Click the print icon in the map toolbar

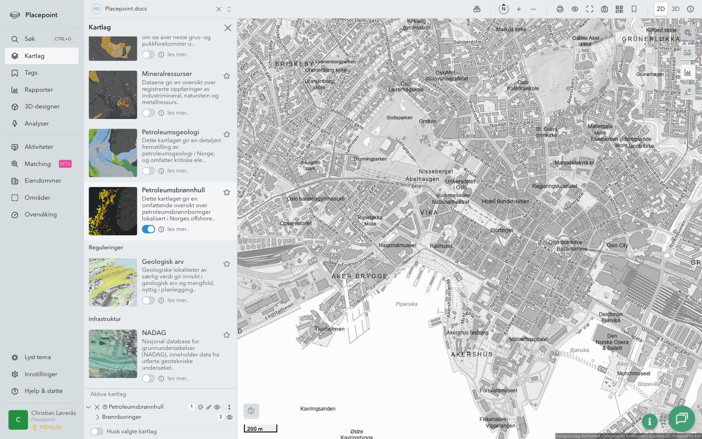coord(560,9)
